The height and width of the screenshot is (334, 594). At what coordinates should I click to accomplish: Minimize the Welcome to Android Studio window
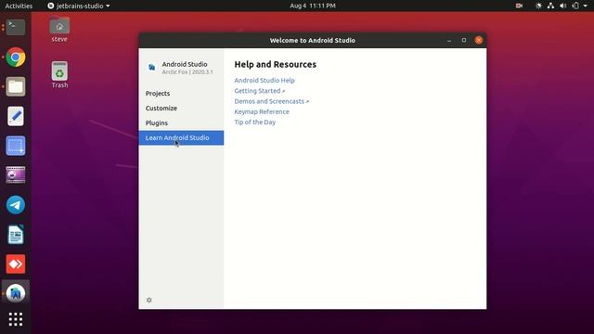click(x=449, y=40)
